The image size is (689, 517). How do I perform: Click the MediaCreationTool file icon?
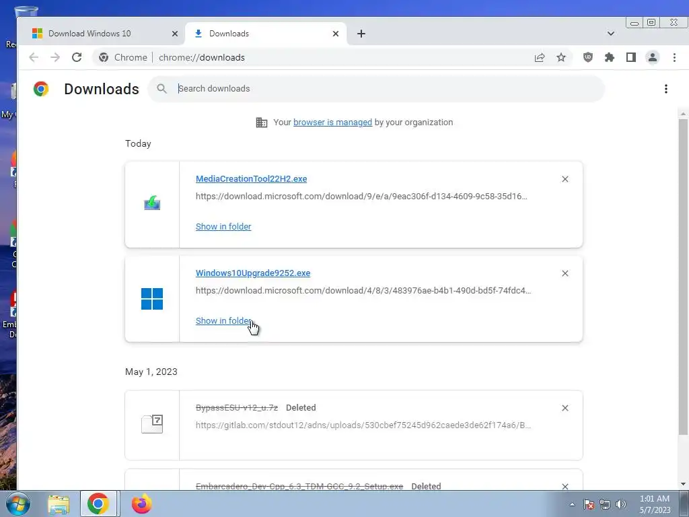tap(152, 203)
